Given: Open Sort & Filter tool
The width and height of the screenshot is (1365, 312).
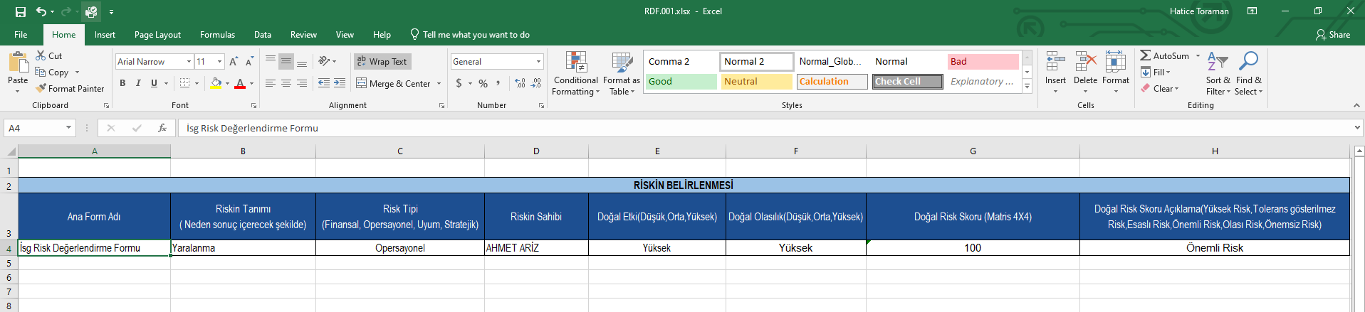Looking at the screenshot, I should [x=1218, y=73].
